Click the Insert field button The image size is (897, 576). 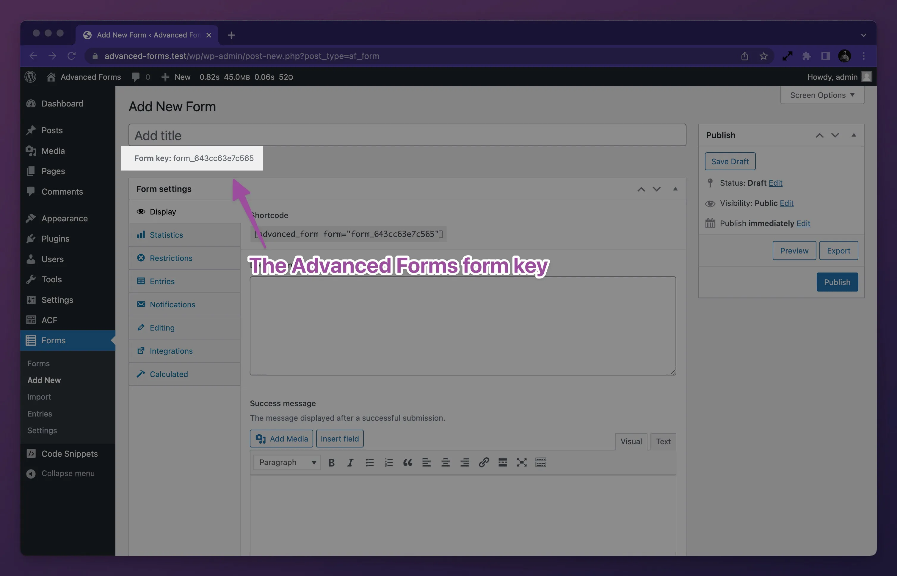tap(340, 439)
